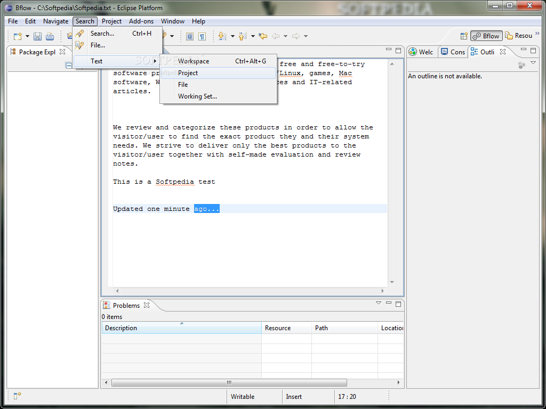Screen dimensions: 546x409
Task: Select Working Set... in the Text submenu
Action: 218,96
